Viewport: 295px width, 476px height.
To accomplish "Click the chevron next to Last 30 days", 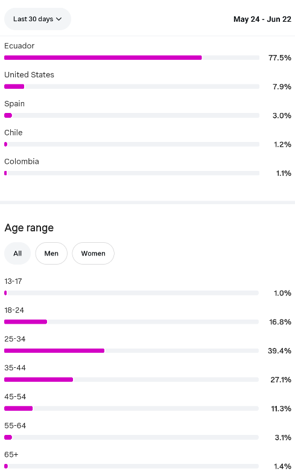I will 59,19.
